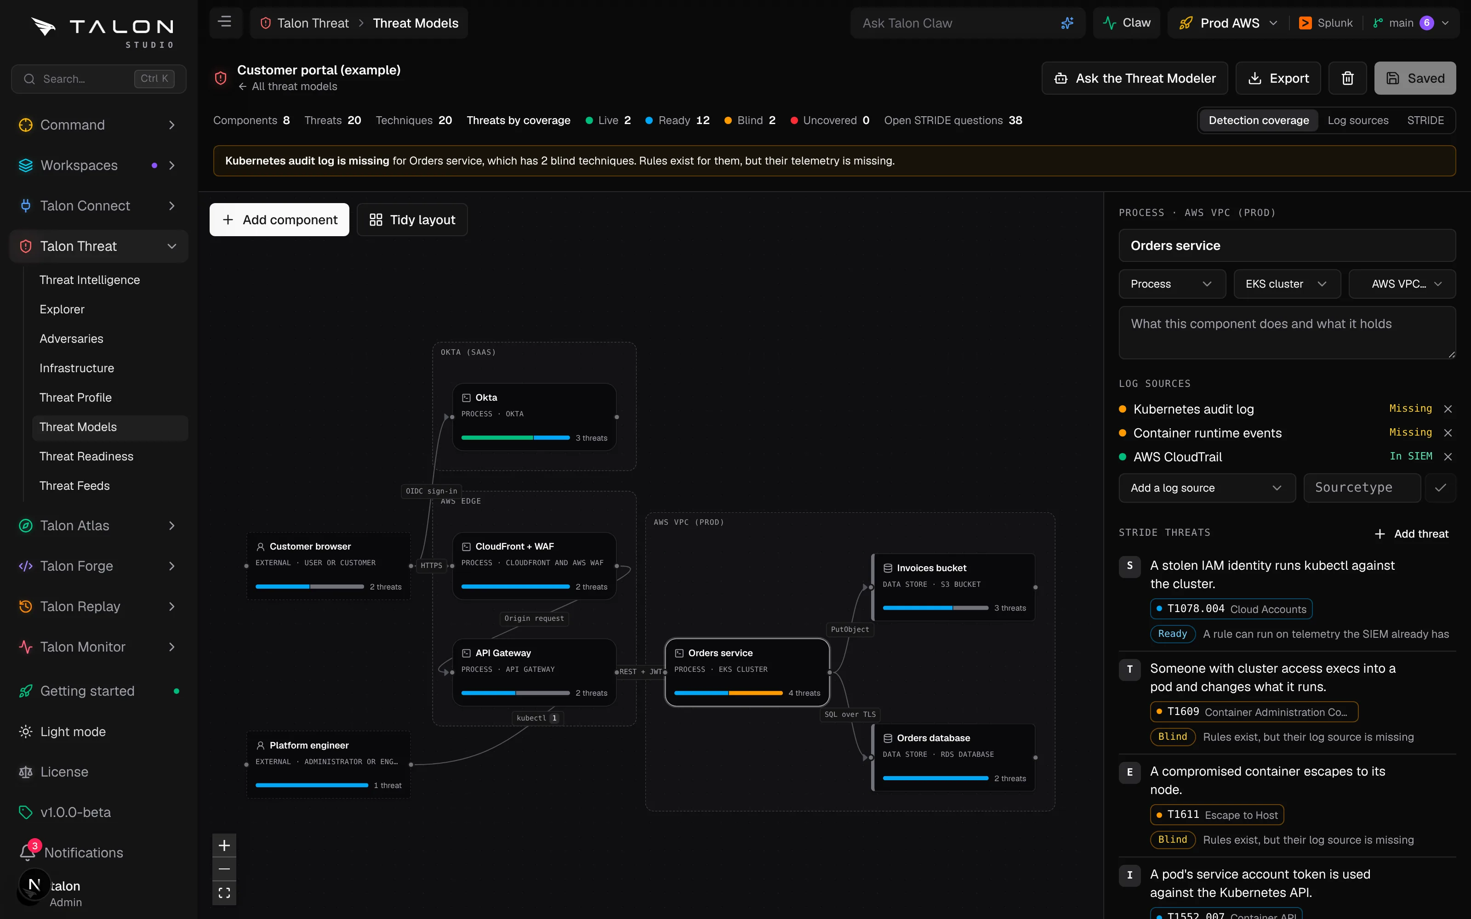Select the Orders database node
Viewport: 1471px width, 919px height.
coord(953,757)
